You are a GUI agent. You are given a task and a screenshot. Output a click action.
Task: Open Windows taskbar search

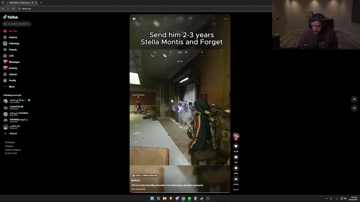click(158, 199)
